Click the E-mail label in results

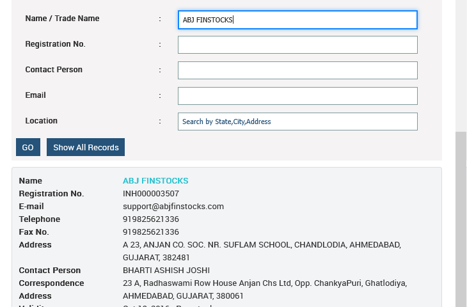tap(31, 207)
